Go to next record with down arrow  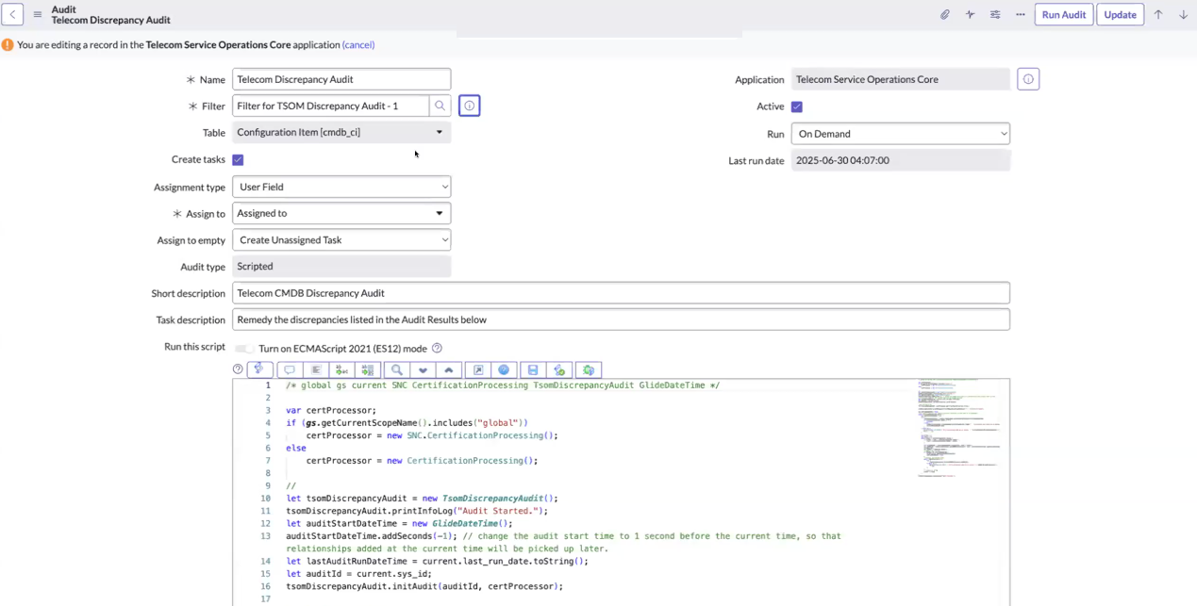[1183, 14]
